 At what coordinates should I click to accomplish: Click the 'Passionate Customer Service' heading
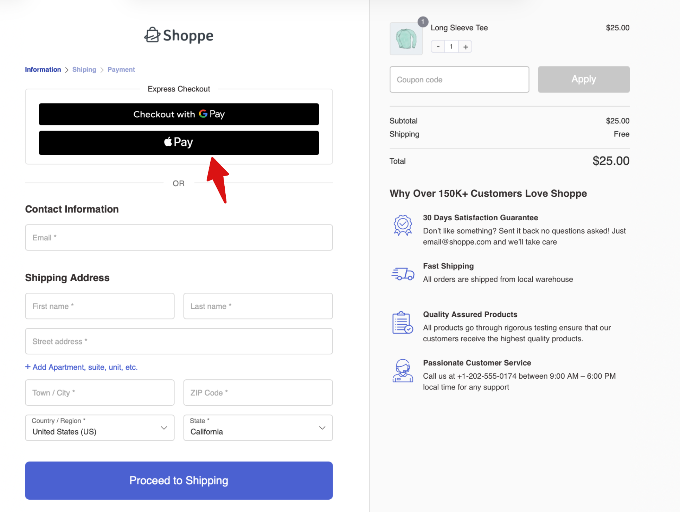click(477, 363)
